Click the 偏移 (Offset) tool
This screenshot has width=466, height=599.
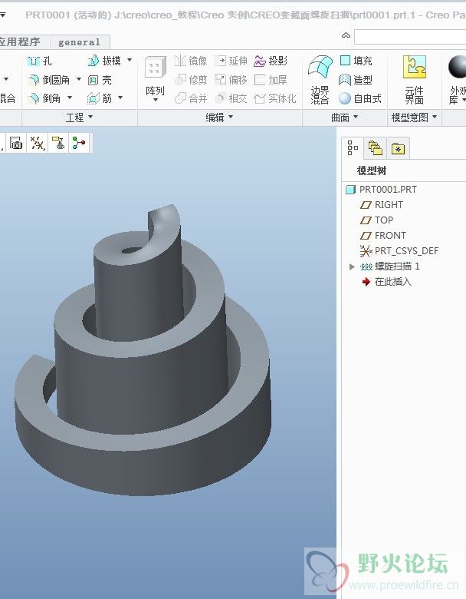(231, 80)
